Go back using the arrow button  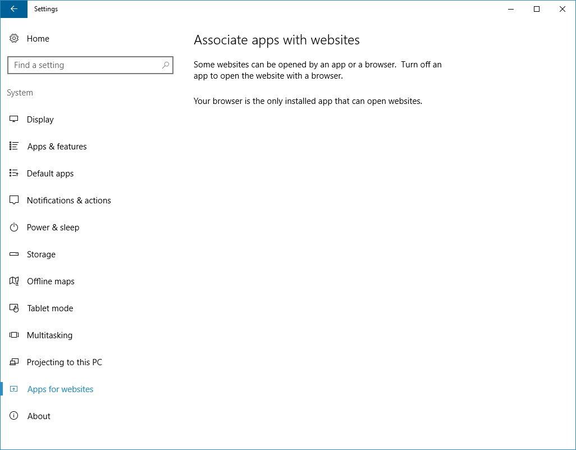tap(14, 9)
